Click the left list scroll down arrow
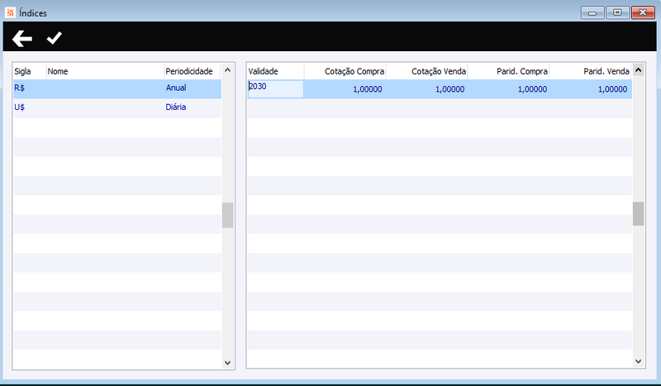This screenshot has width=661, height=386. [x=228, y=362]
